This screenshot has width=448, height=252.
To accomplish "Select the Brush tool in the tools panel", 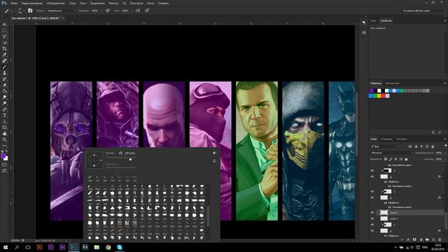I will point(4,67).
